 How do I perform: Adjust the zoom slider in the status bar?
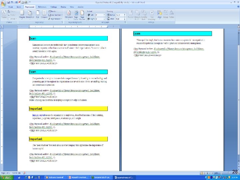point(229,173)
